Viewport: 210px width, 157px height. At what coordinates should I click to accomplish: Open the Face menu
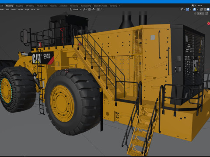pyautogui.click(x=33, y=9)
